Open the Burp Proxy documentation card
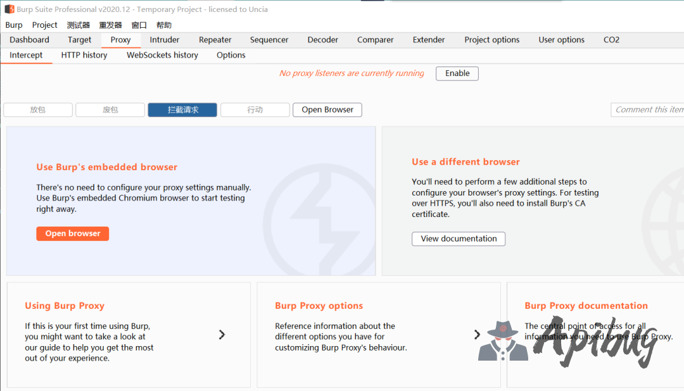The width and height of the screenshot is (684, 391). point(586,306)
